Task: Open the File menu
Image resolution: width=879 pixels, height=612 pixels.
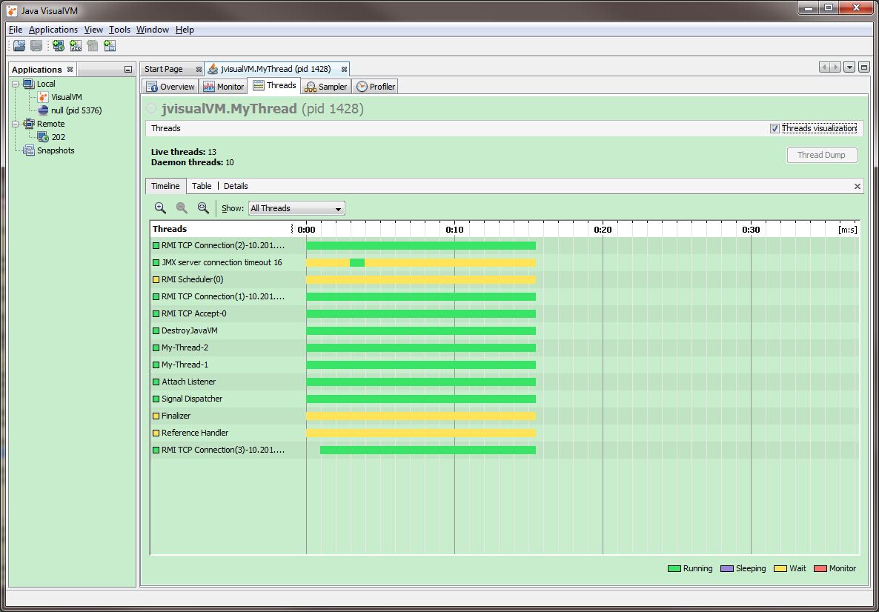Action: pyautogui.click(x=16, y=30)
